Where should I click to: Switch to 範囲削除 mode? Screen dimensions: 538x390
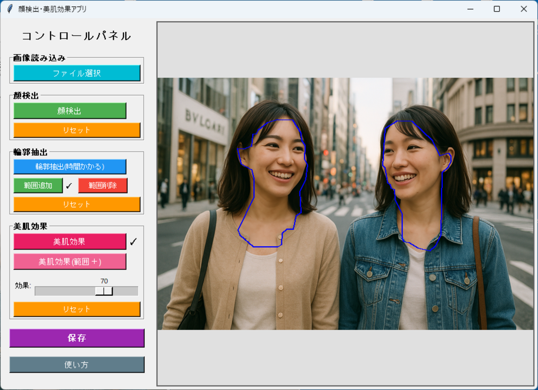[x=103, y=185]
